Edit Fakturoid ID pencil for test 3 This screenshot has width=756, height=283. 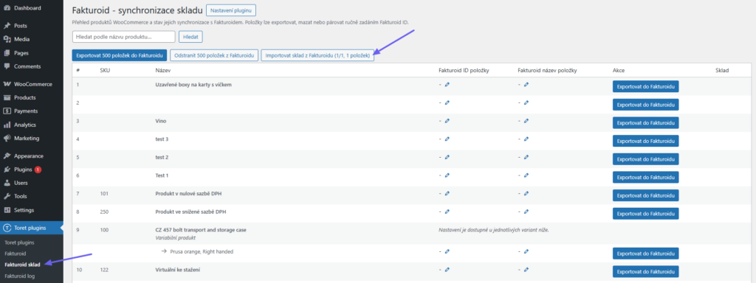(x=447, y=139)
